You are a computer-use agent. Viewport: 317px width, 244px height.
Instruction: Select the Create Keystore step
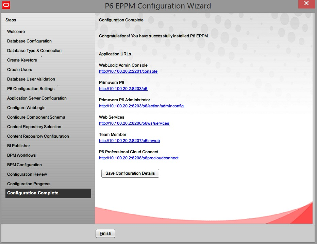click(x=22, y=60)
